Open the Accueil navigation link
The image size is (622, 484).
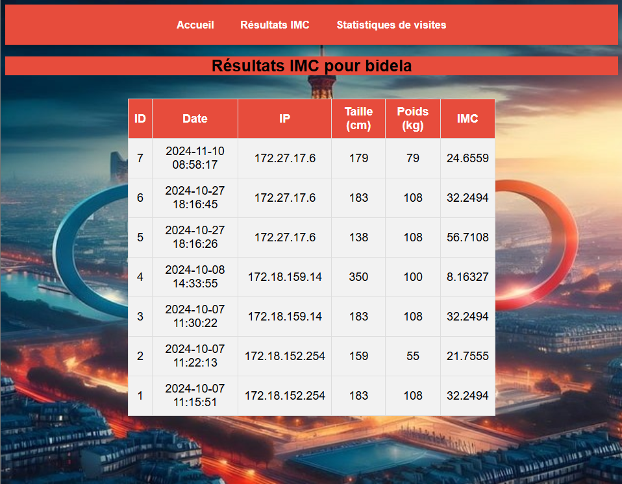(195, 25)
